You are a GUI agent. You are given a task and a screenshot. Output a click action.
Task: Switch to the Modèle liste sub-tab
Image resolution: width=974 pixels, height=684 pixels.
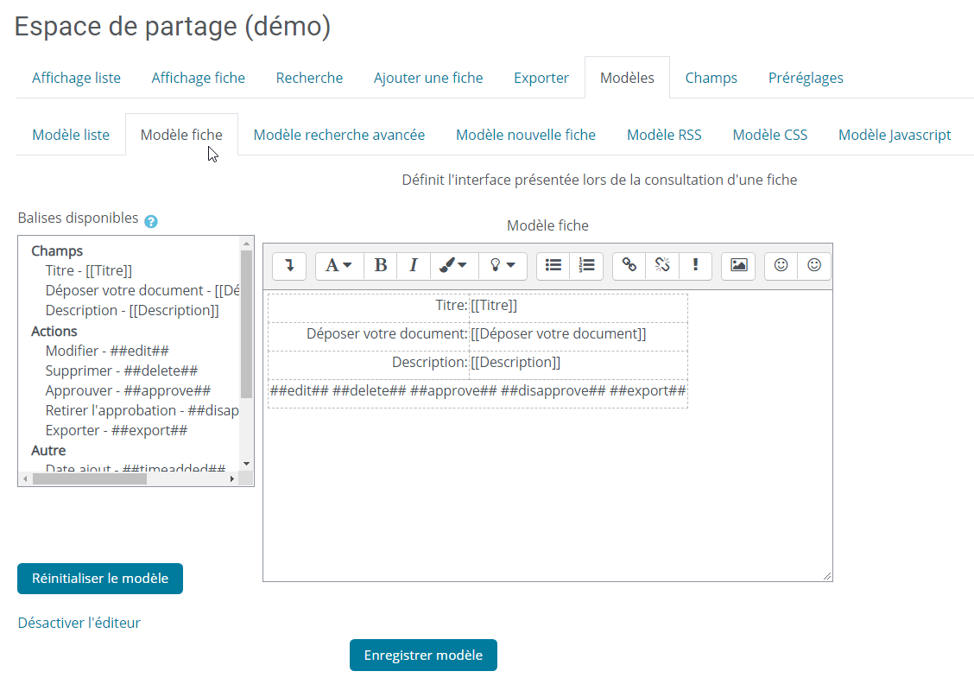pos(71,135)
